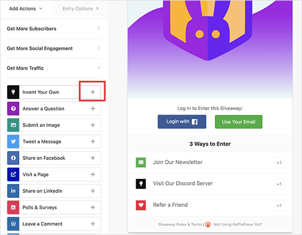Click the Tweet a Message Twitter icon

click(13, 142)
